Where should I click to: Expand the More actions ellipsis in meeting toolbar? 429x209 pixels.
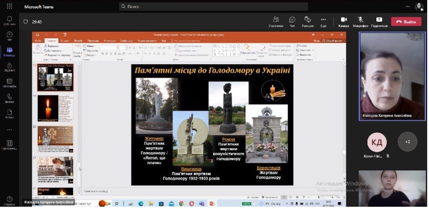point(323,20)
